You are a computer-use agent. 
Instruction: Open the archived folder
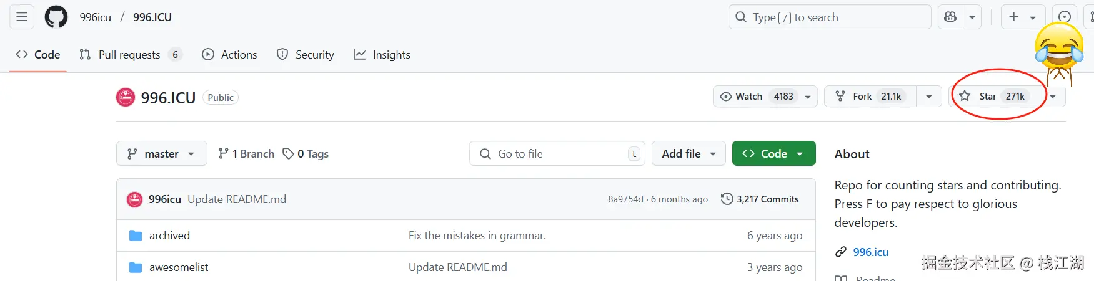click(x=169, y=236)
